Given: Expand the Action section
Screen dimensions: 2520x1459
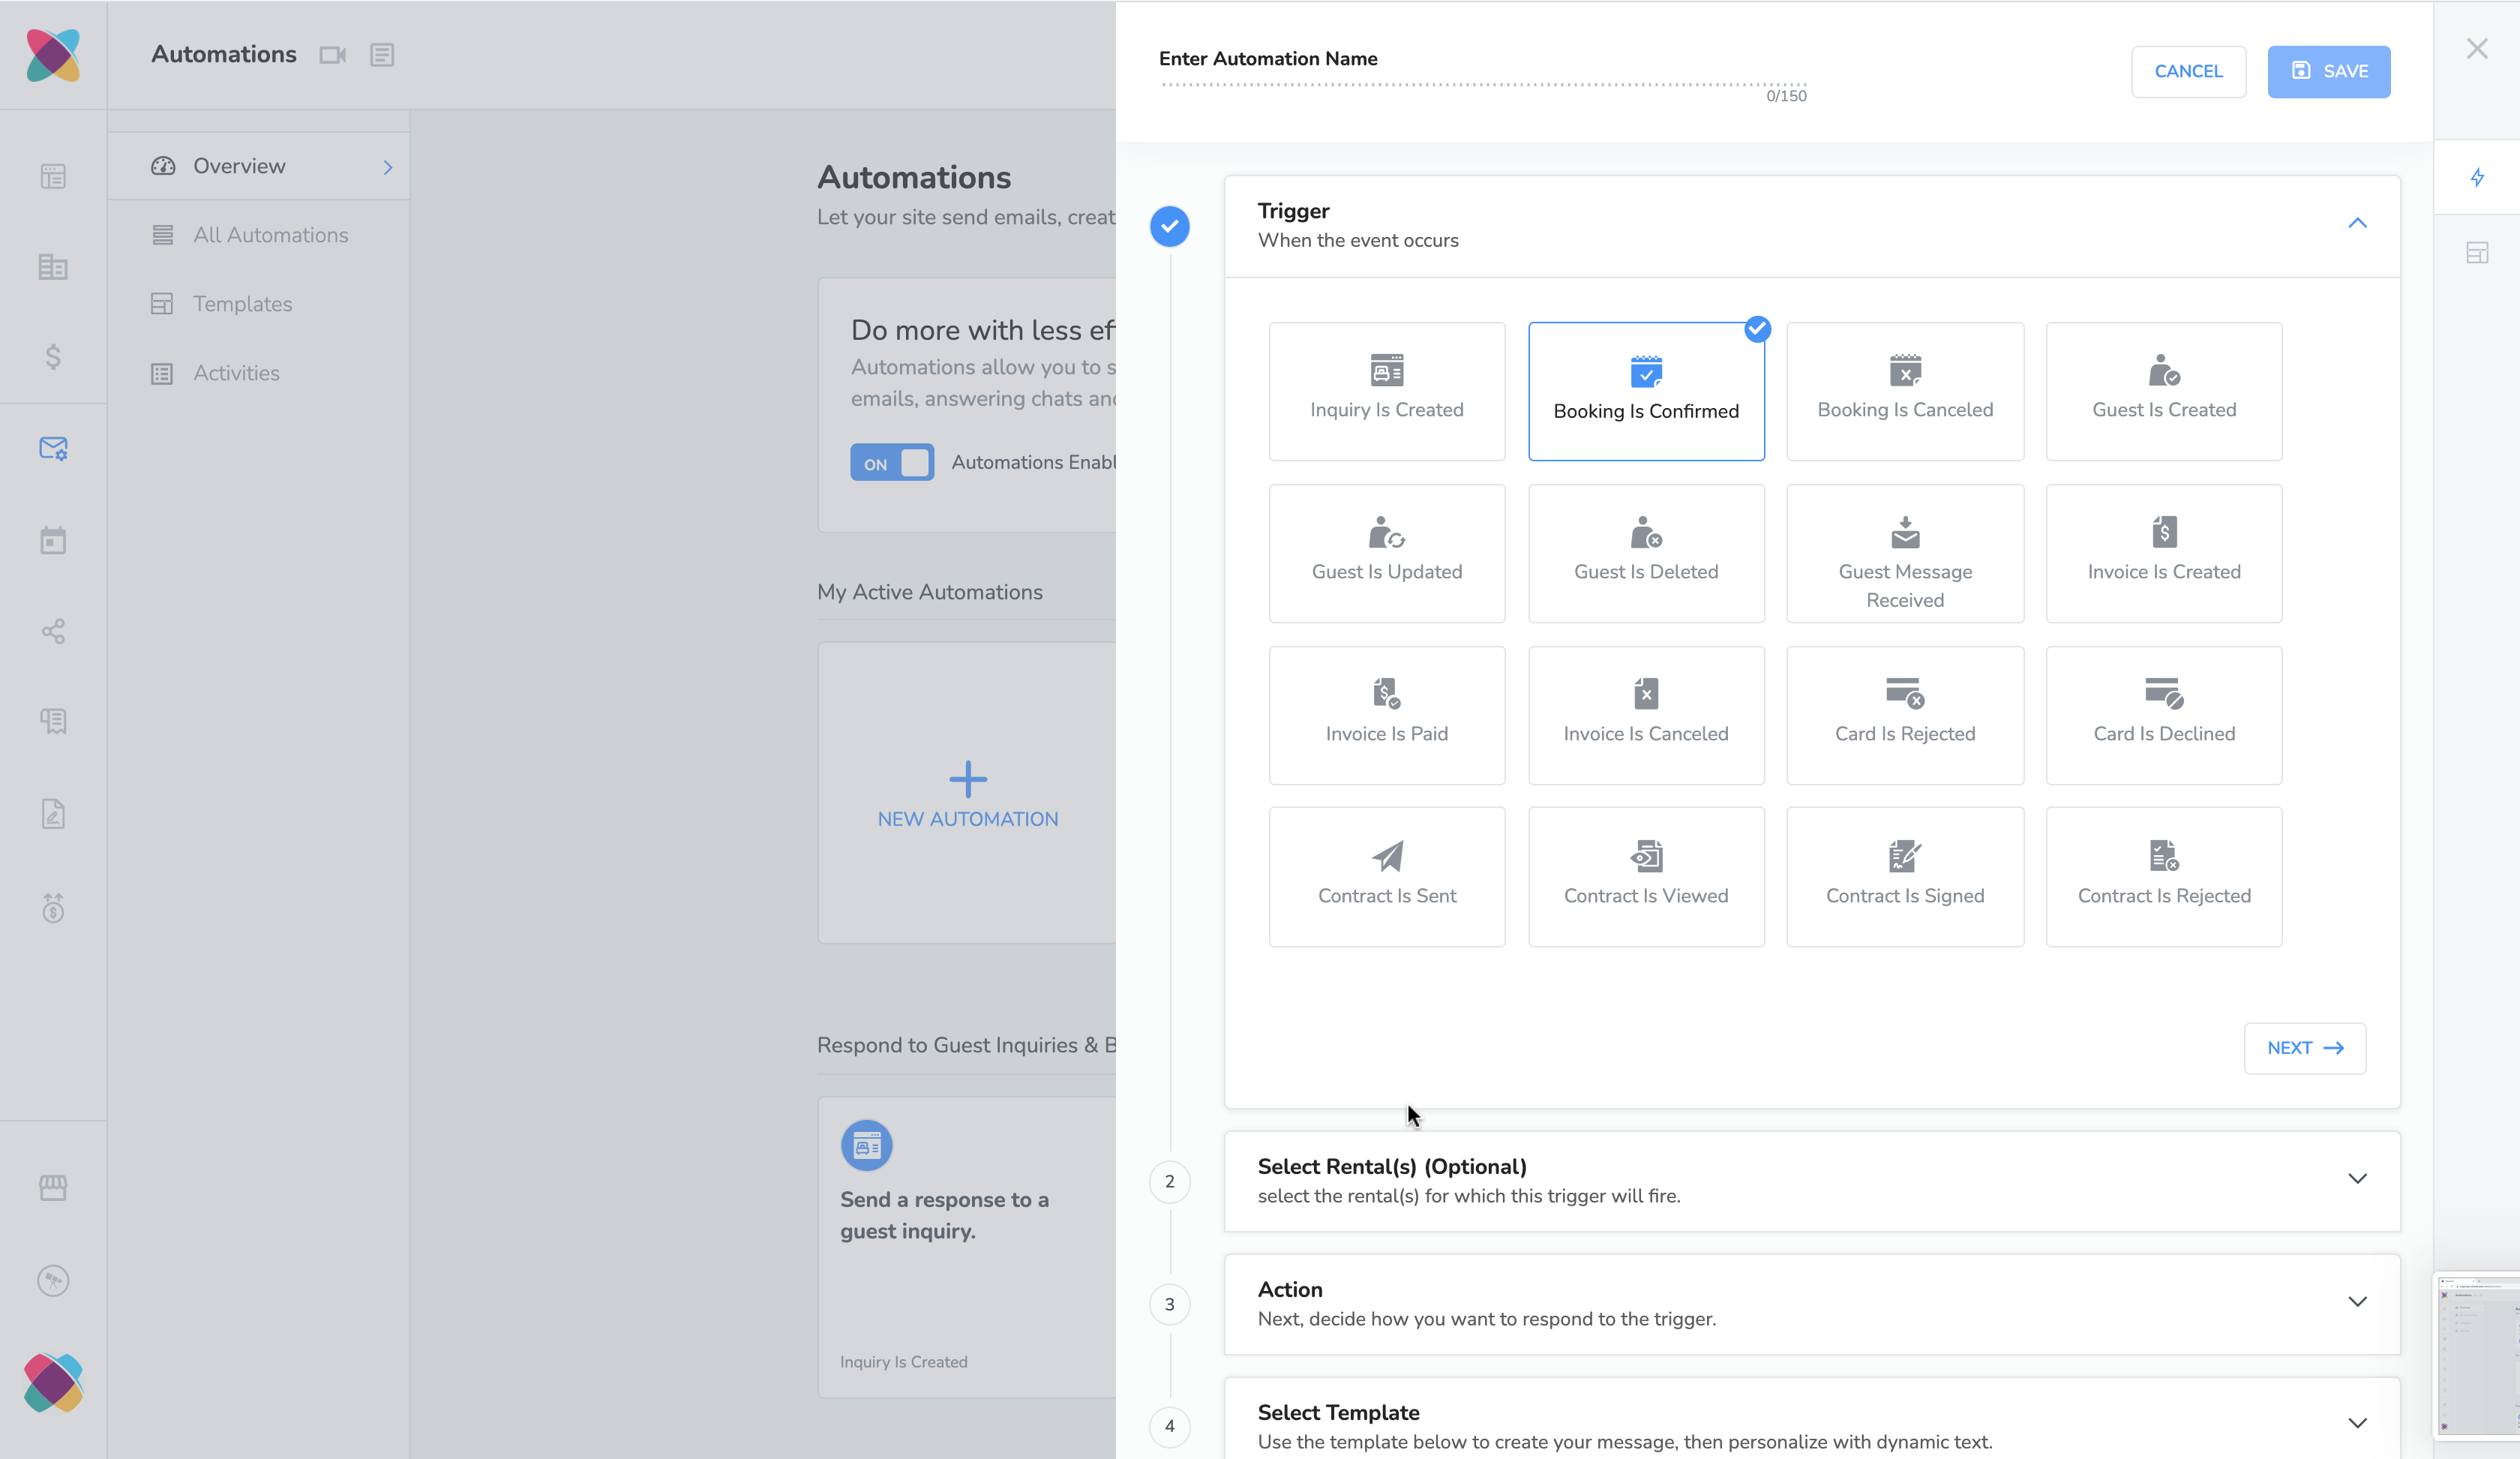Looking at the screenshot, I should (x=2356, y=1302).
